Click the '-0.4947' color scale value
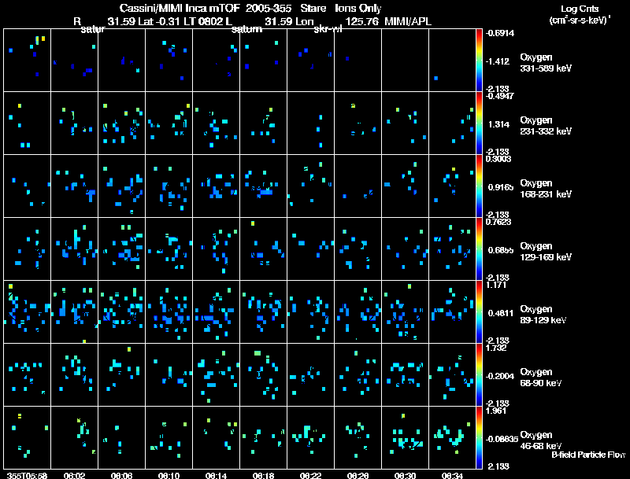Viewport: 630px width, 479px height. point(500,96)
